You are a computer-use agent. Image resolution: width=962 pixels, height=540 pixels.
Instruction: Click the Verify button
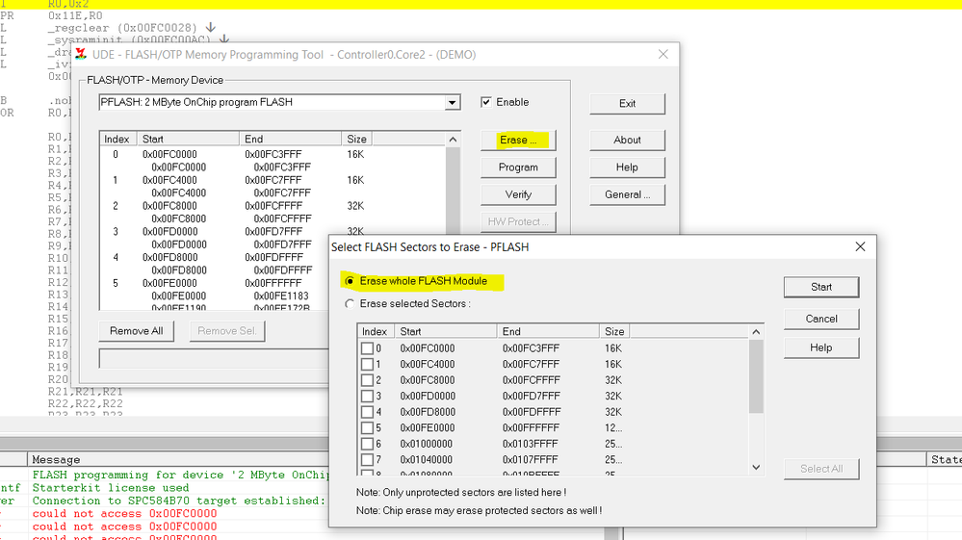click(518, 194)
